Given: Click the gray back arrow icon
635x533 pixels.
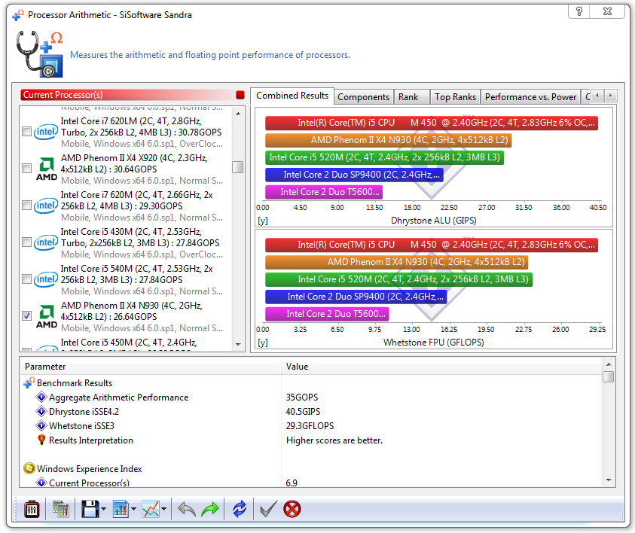Looking at the screenshot, I should click(187, 509).
